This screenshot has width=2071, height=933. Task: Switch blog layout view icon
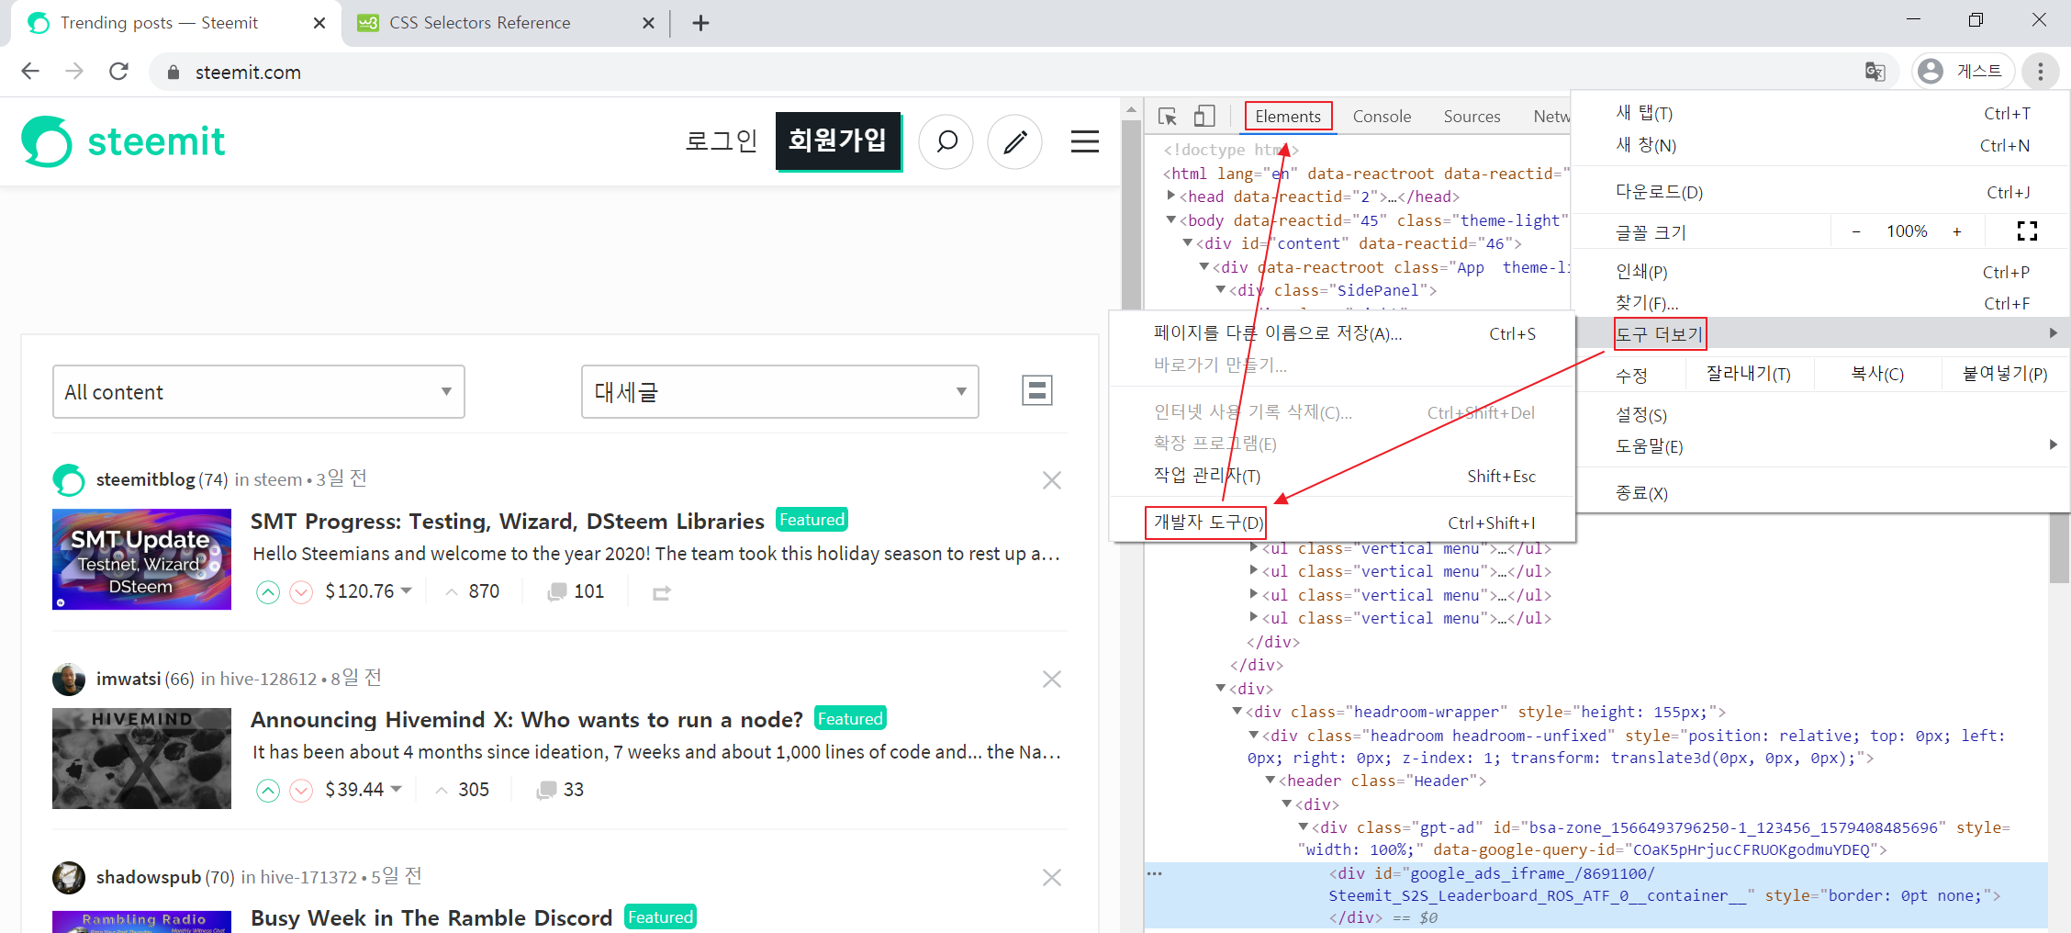tap(1037, 391)
